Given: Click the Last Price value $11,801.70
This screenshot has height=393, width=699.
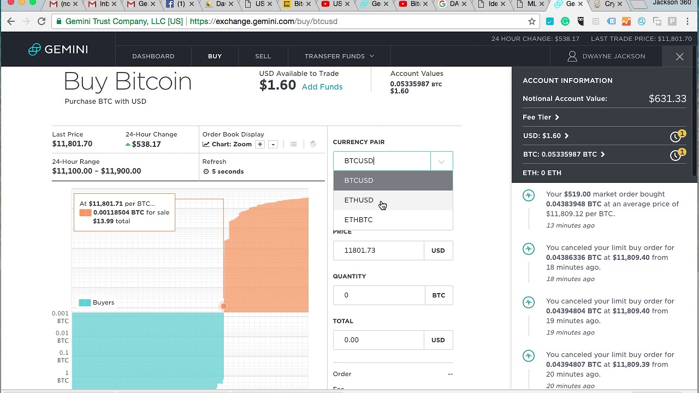Looking at the screenshot, I should coord(72,144).
